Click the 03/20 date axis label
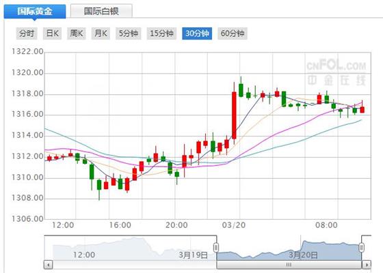Image resolution: width=383 pixels, height=273 pixels. point(234,225)
